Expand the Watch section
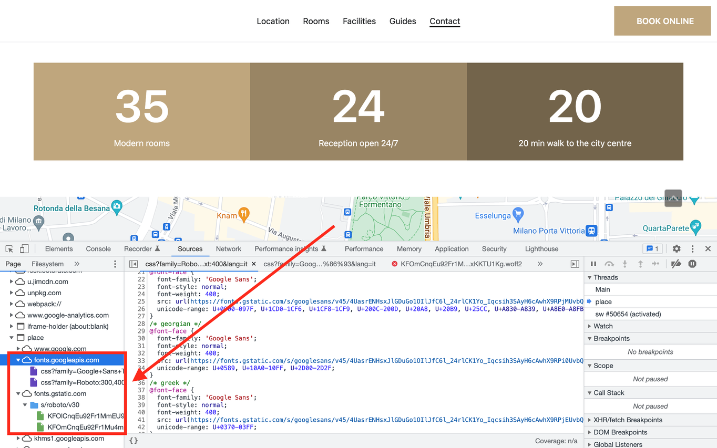 [x=602, y=326]
